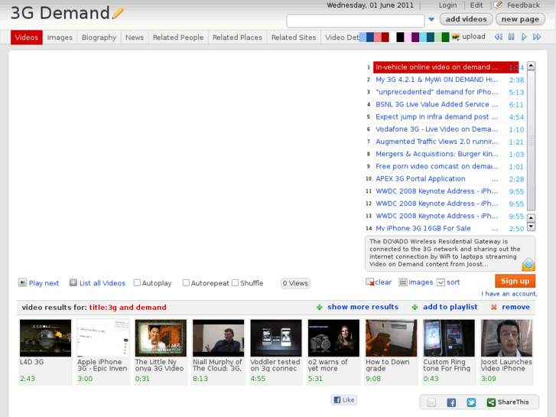This screenshot has width=556, height=417.
Task: Enable the Autorepeat checkbox
Action: click(186, 283)
